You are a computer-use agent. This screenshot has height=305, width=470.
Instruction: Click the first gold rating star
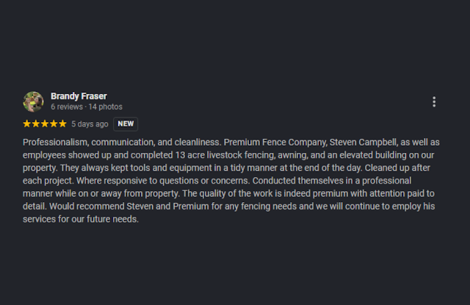27,124
